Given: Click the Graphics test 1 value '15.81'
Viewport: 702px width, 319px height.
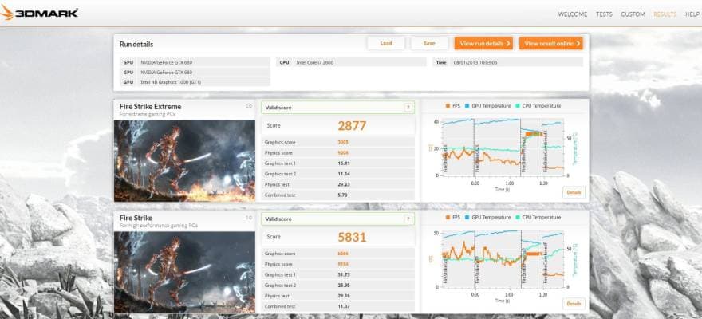Looking at the screenshot, I should point(343,163).
